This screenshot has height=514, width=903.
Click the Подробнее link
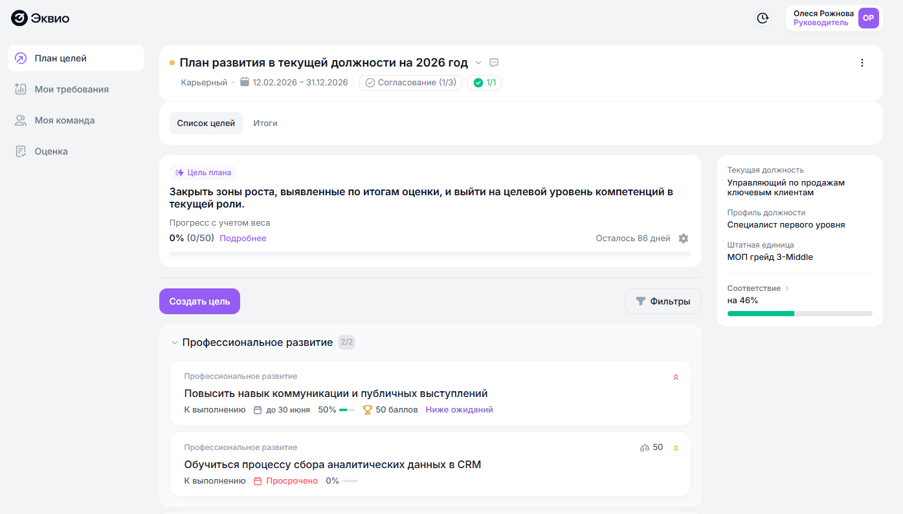243,239
